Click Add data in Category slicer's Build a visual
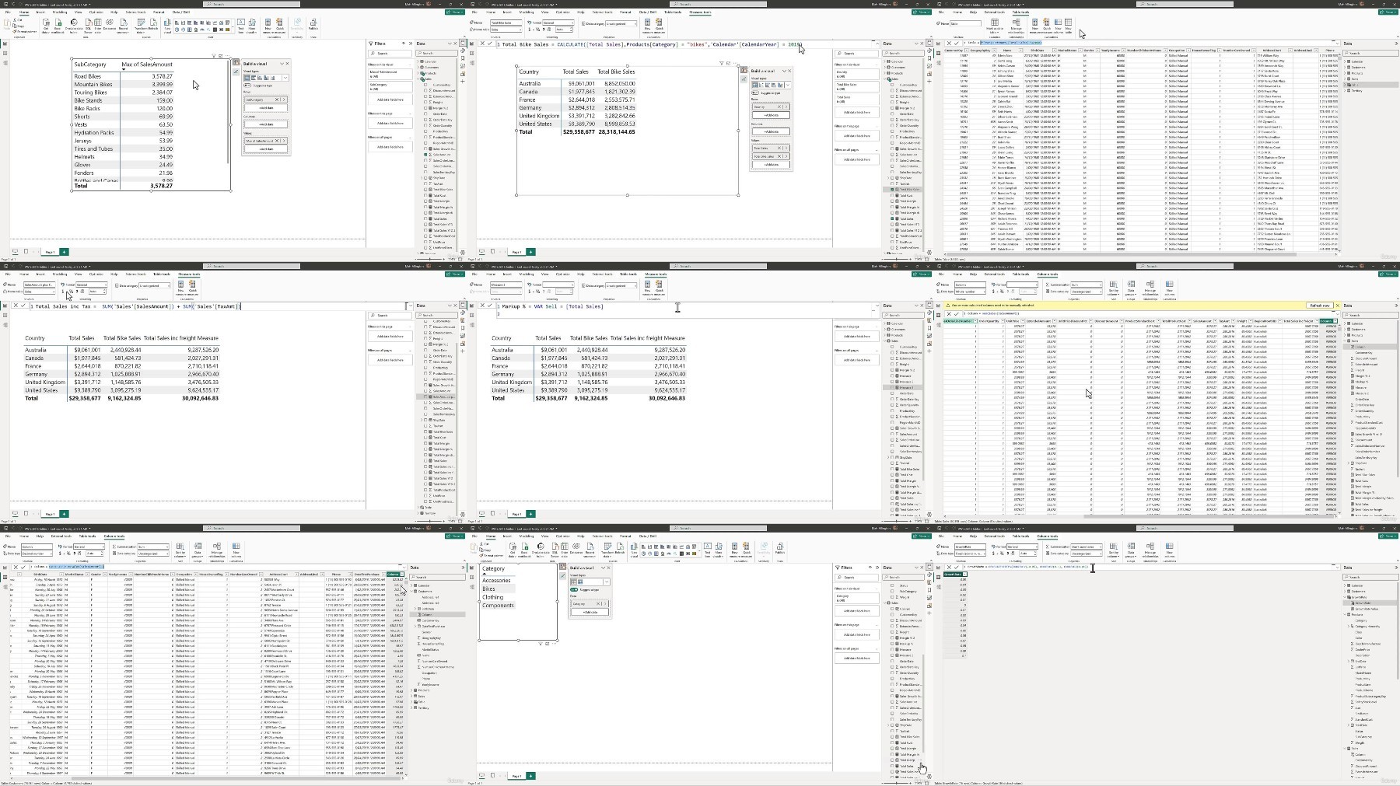Image resolution: width=1400 pixels, height=786 pixels. tap(590, 612)
